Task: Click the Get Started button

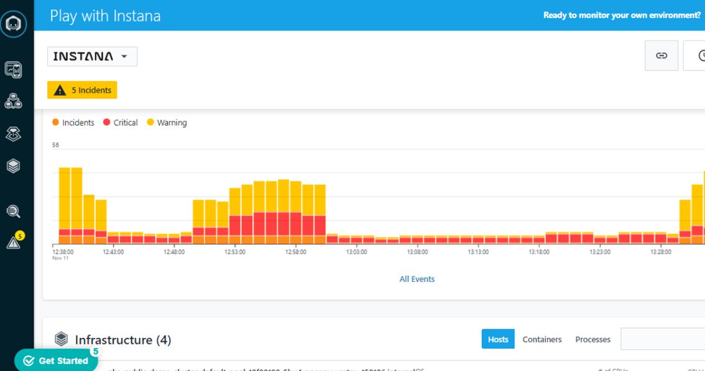Action: click(x=56, y=360)
